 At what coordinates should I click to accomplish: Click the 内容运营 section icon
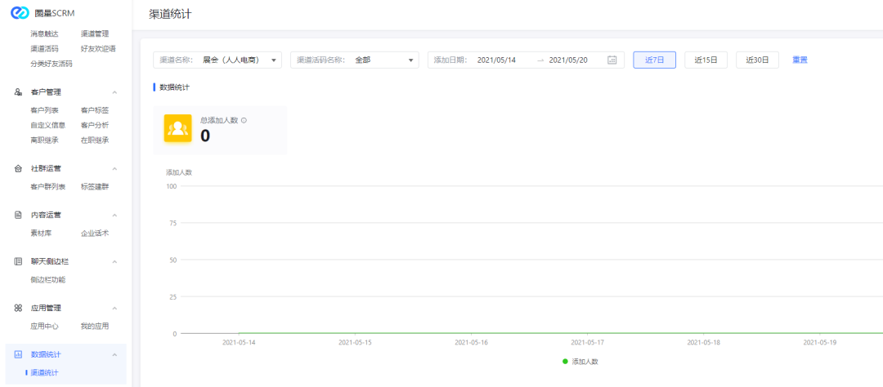18,215
